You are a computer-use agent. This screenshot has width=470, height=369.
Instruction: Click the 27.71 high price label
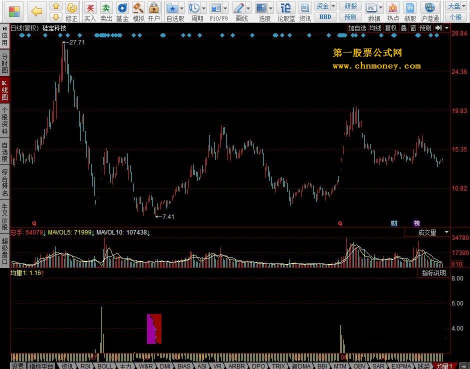[x=77, y=42]
